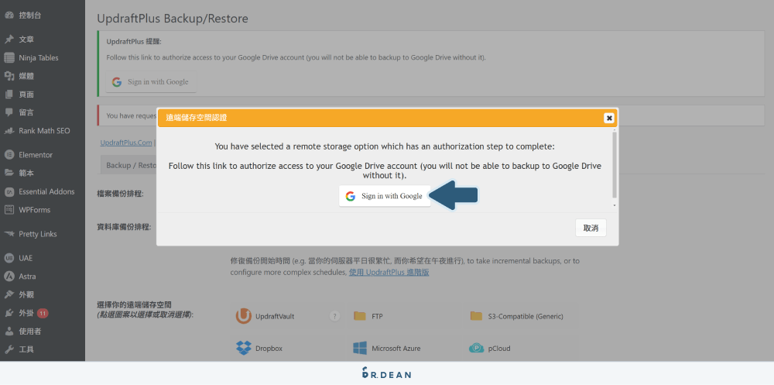Click the dialog's vertical scrollbar

pos(615,165)
